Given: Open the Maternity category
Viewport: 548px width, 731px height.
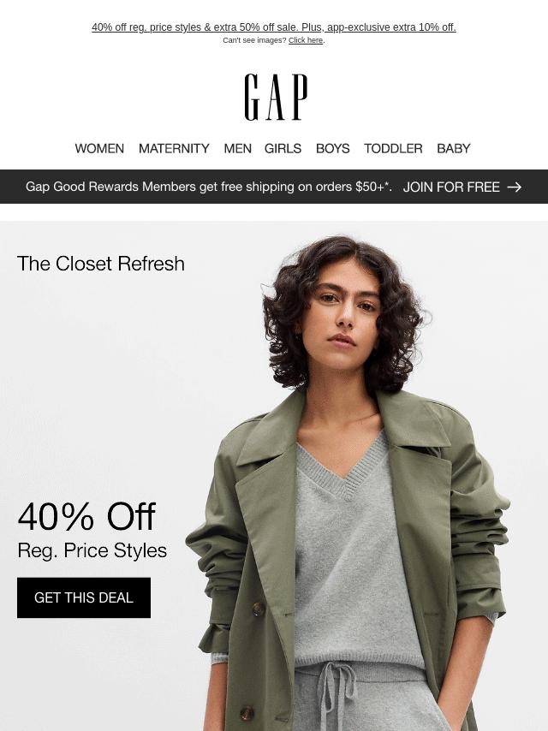Looking at the screenshot, I should [x=174, y=148].
